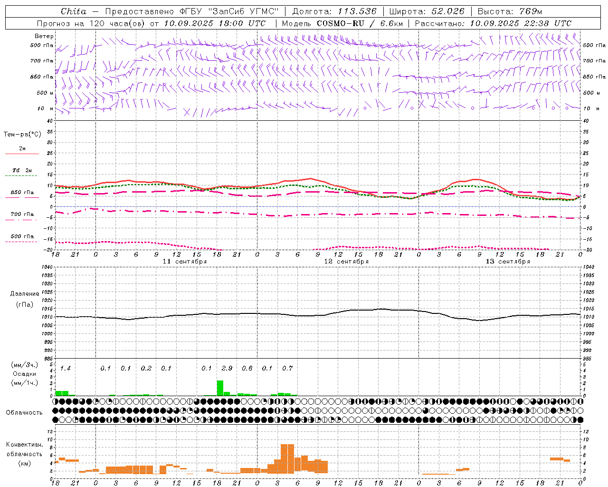Click the (мм/3ч.) precipitation unit label

tap(24, 365)
